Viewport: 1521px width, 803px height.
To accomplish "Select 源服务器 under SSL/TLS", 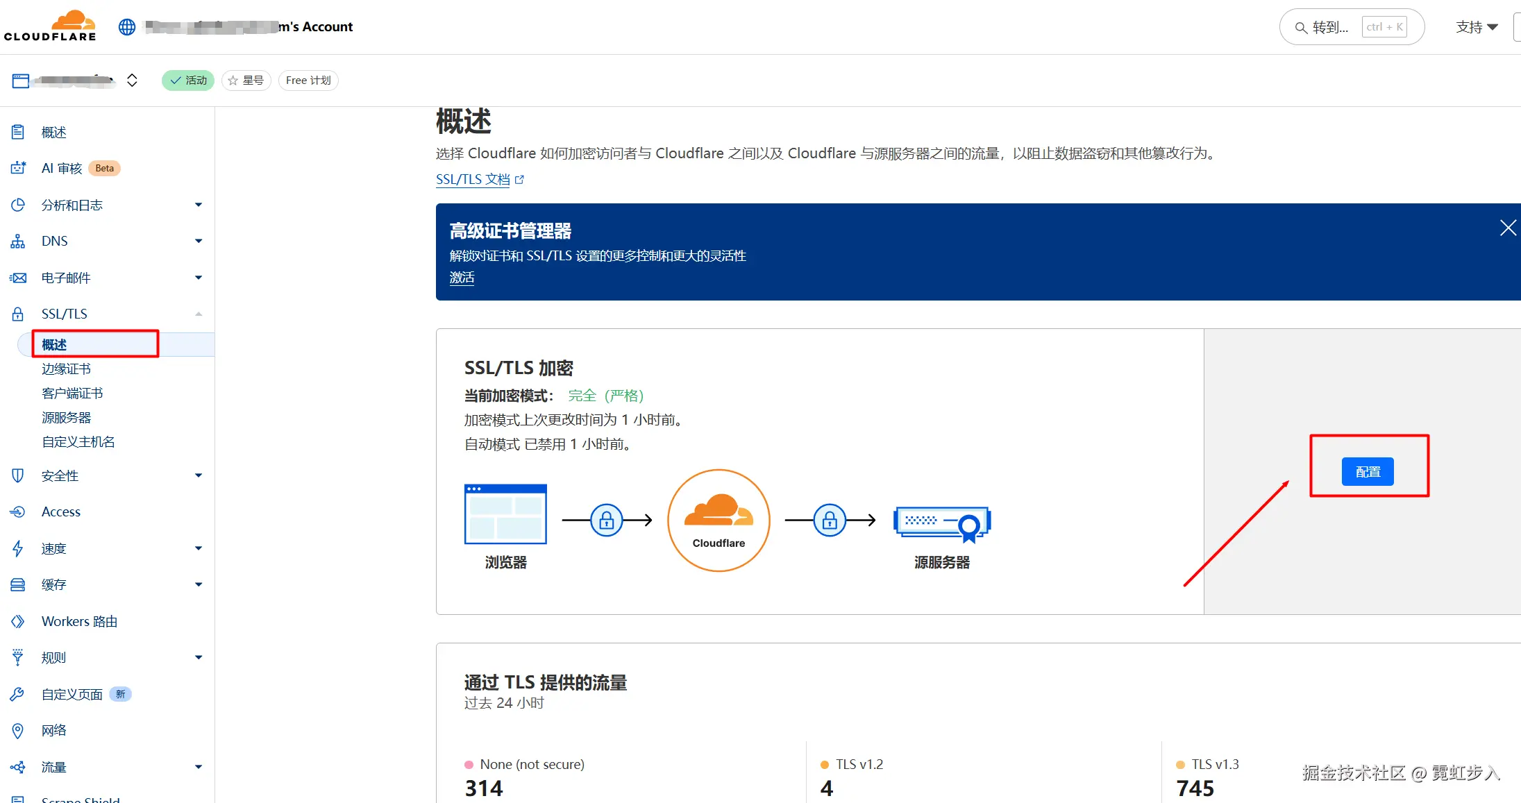I will point(66,417).
